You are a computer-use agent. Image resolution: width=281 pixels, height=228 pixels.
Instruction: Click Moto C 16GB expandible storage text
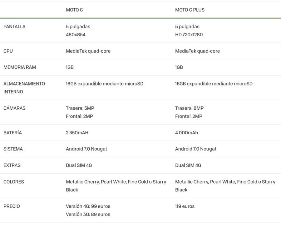pos(105,84)
